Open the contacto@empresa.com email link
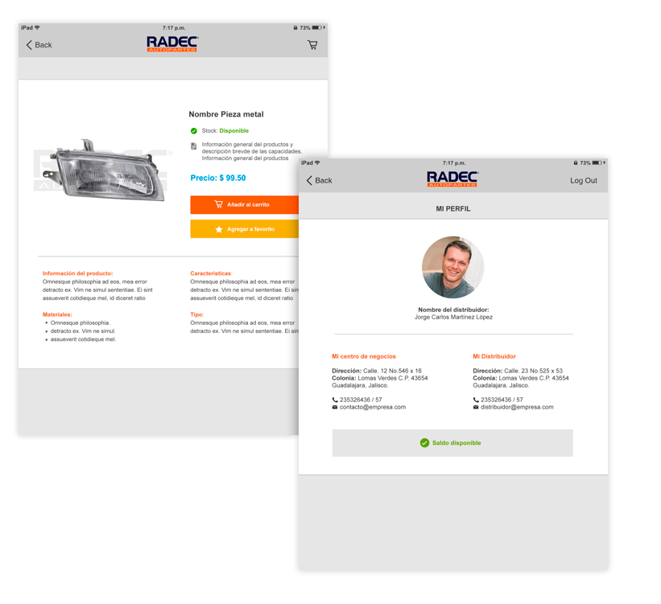661x604 pixels. [x=373, y=408]
